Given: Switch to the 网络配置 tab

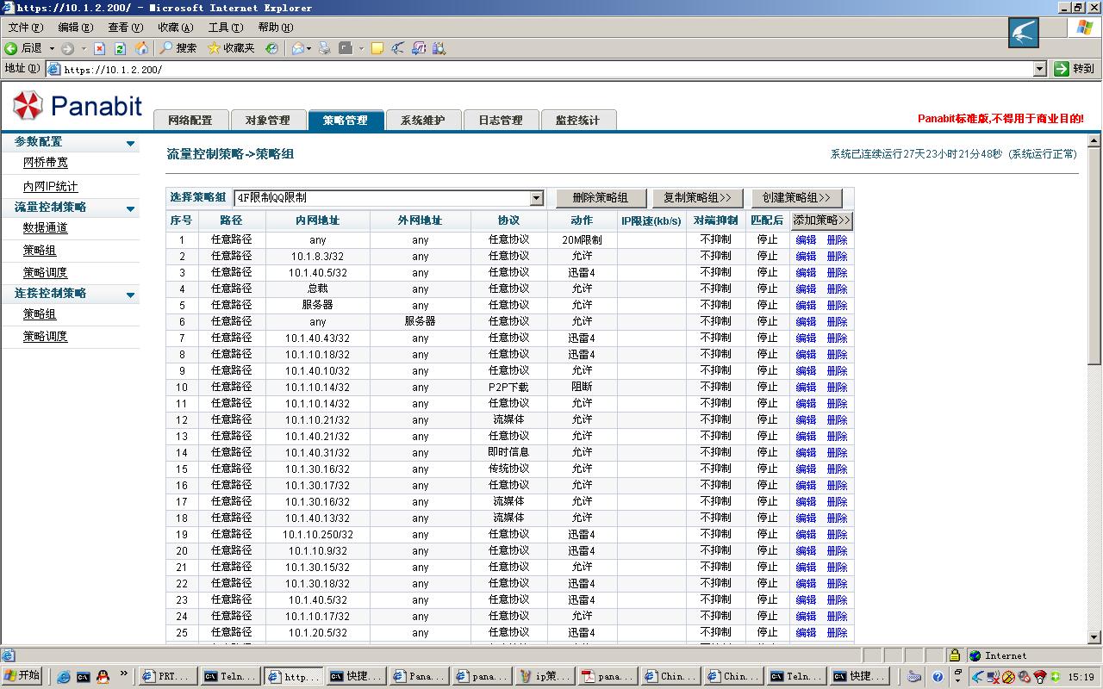Looking at the screenshot, I should [190, 120].
